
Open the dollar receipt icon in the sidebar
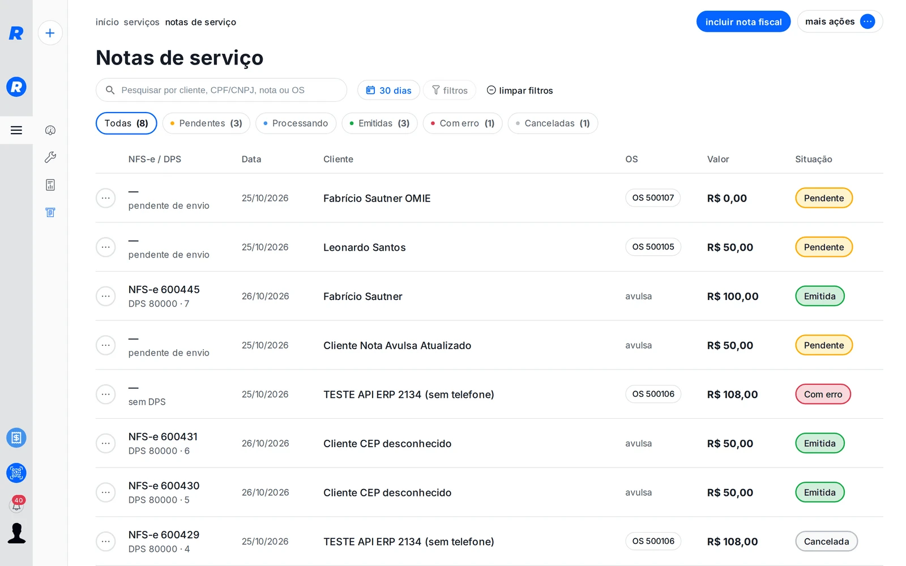(16, 438)
